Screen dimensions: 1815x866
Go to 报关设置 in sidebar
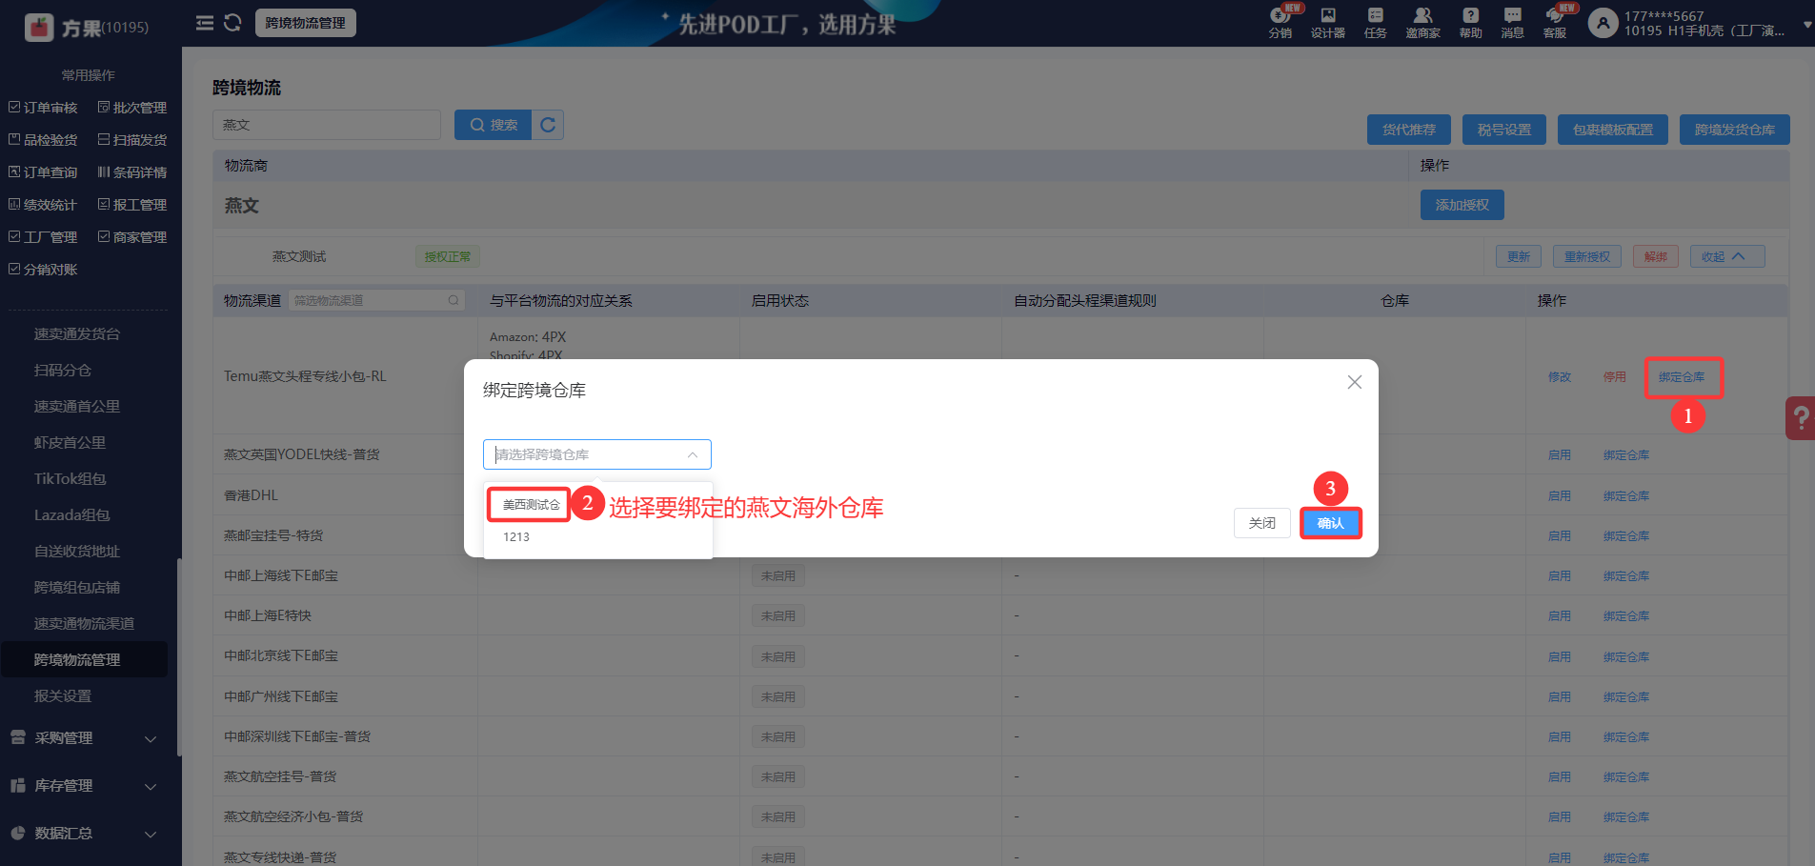tap(63, 696)
